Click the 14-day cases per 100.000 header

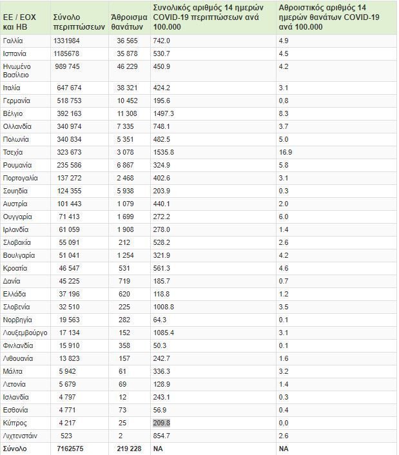[208, 17]
